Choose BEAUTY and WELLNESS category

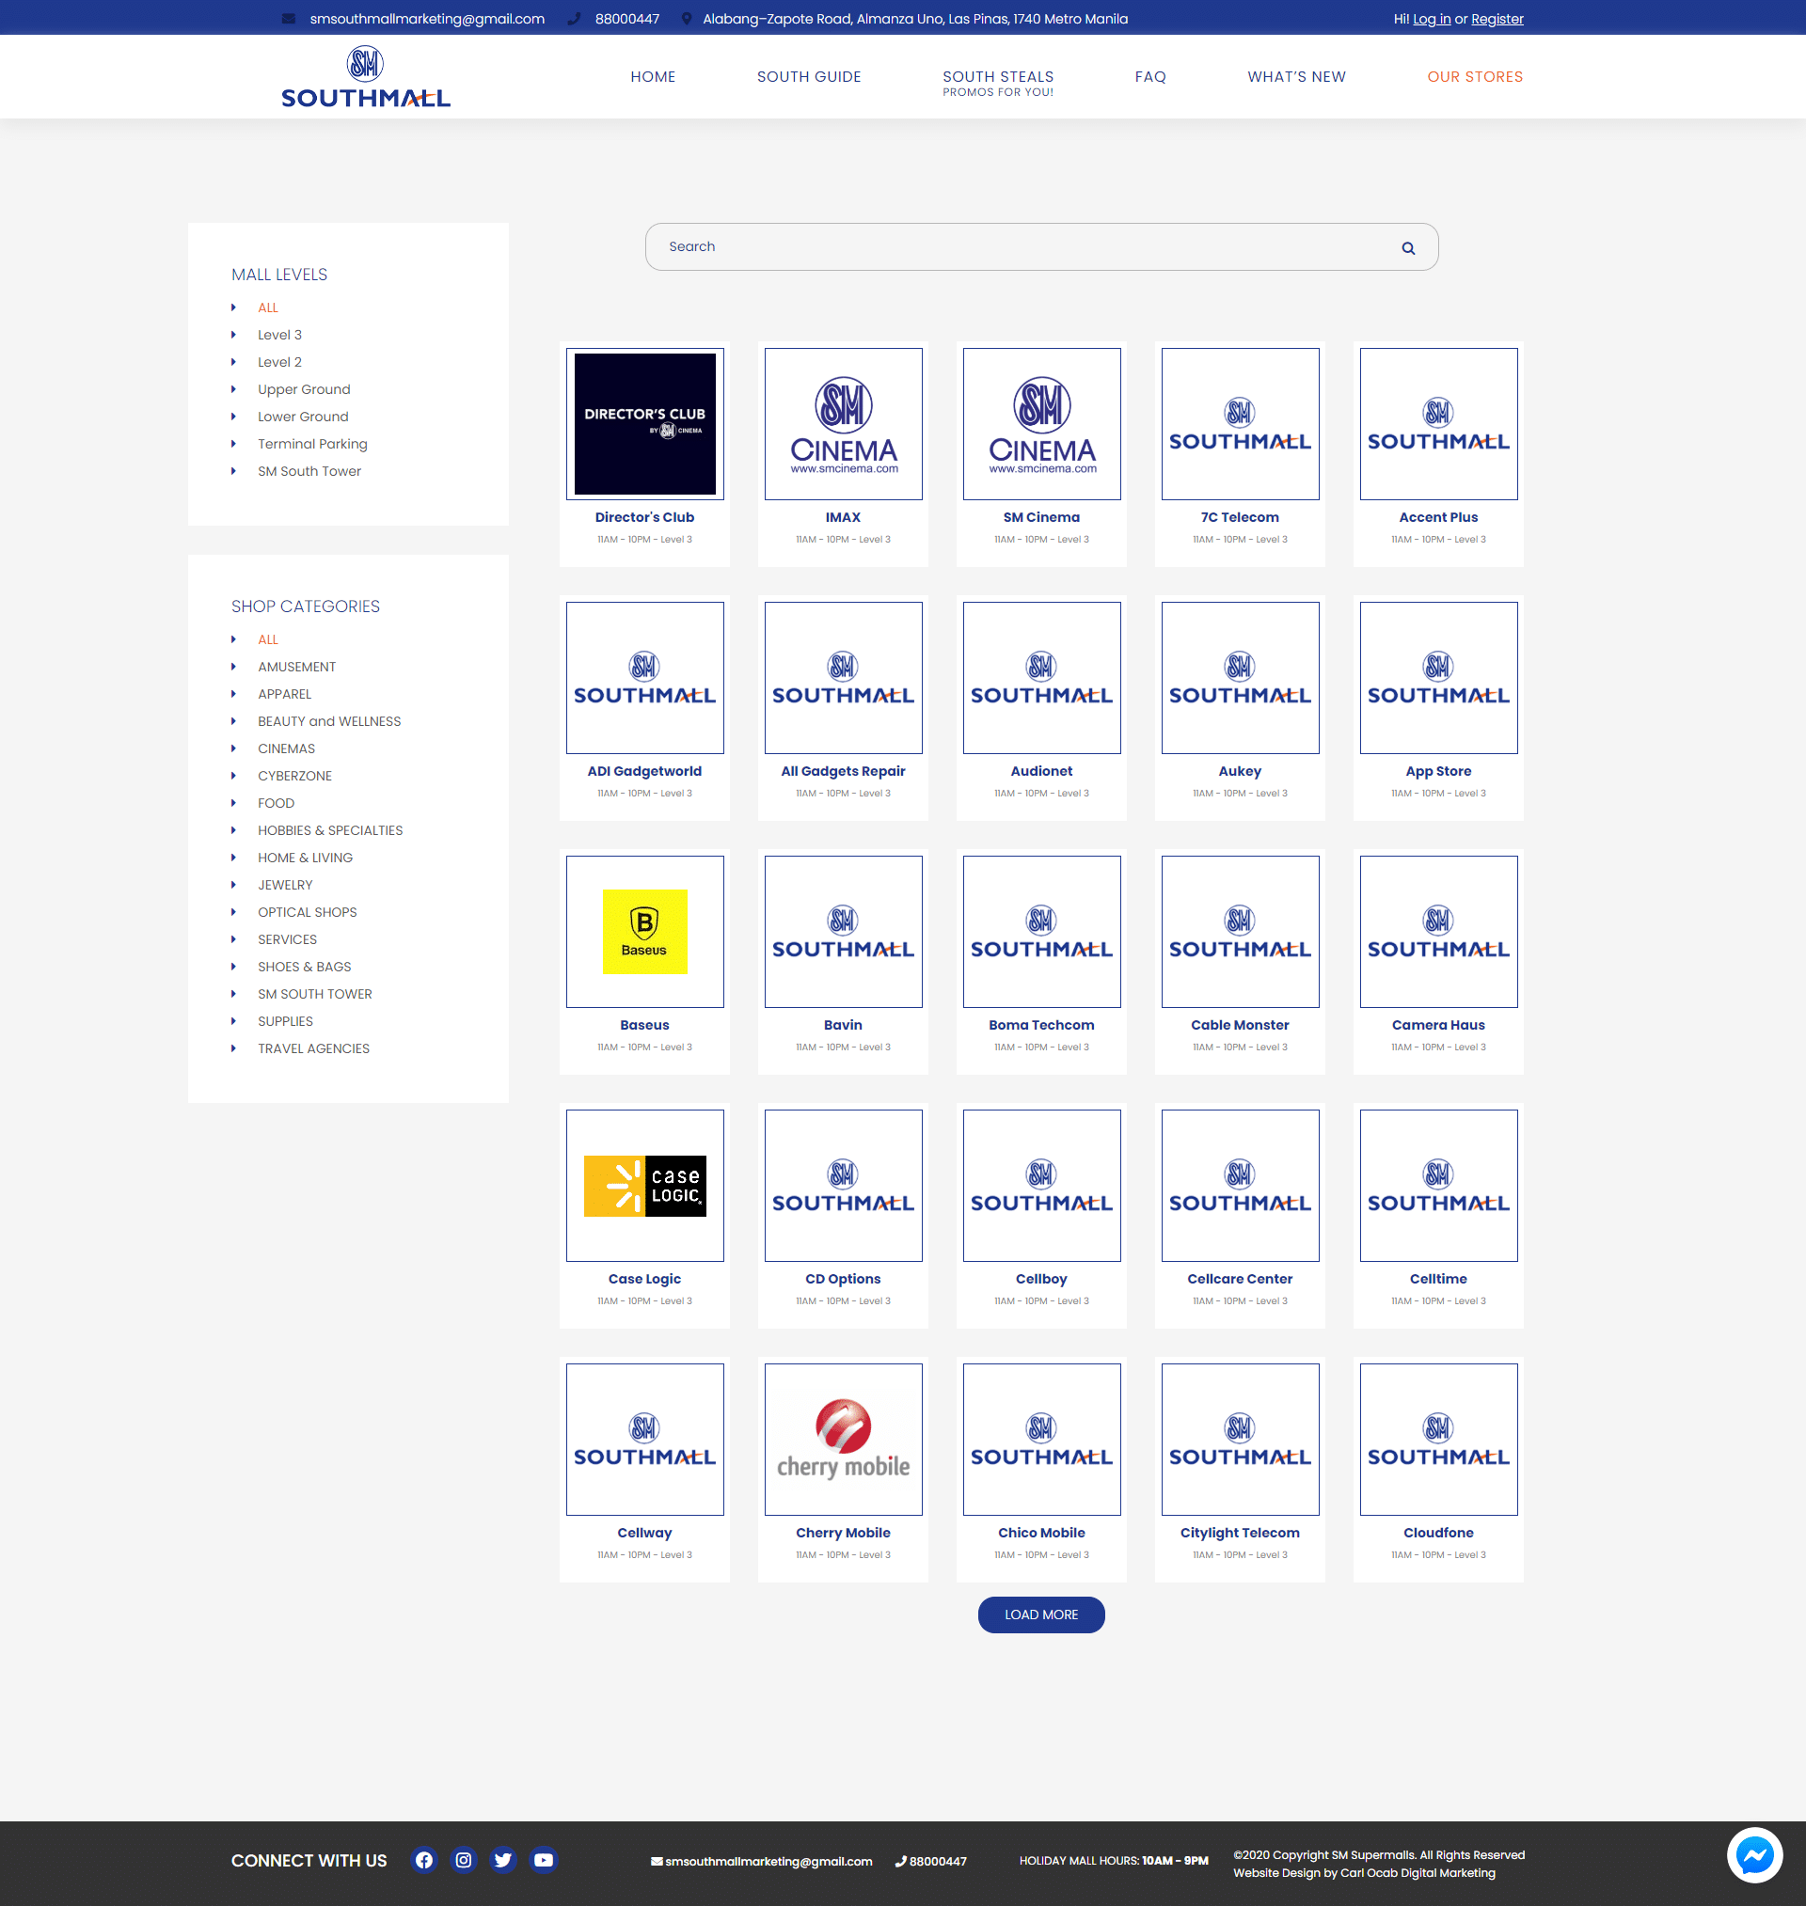click(x=329, y=721)
